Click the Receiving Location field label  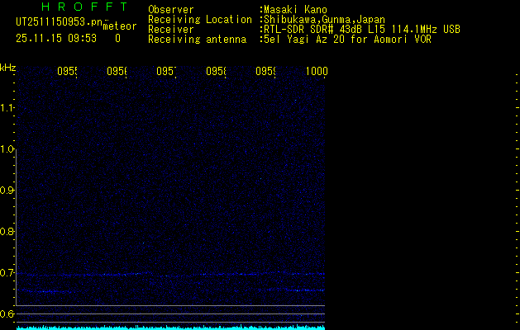click(199, 19)
